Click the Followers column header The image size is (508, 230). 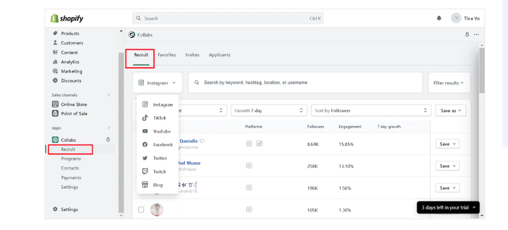coord(315,126)
